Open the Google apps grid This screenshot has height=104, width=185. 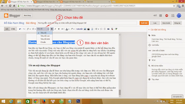pos(161,16)
